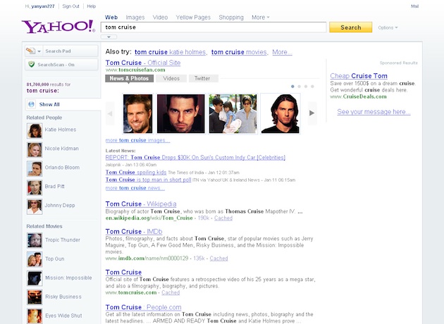Go to next photos with right arrow
This screenshot has height=324, width=444.
(x=312, y=113)
